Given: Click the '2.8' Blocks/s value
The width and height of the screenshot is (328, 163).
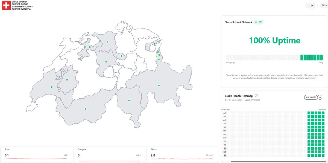Looking at the screenshot, I should 153,155.
